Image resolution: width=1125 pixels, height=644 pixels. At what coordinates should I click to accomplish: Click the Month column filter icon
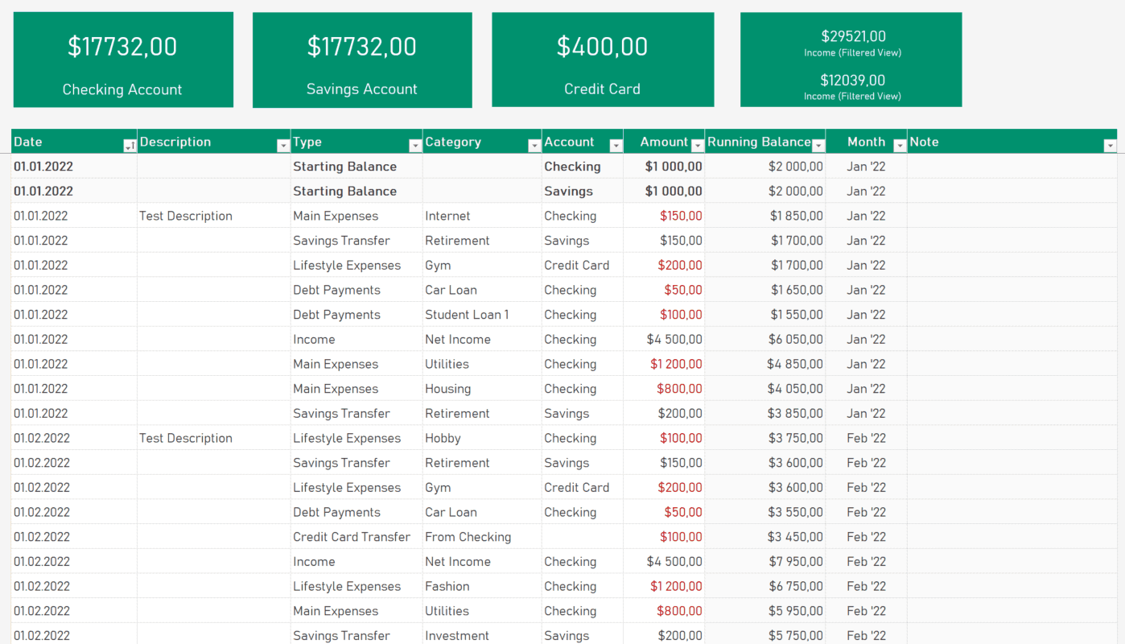point(900,145)
